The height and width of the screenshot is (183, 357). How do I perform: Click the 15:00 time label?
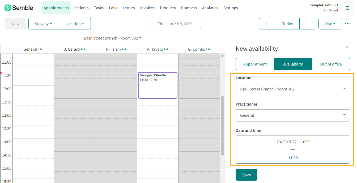[7, 168]
